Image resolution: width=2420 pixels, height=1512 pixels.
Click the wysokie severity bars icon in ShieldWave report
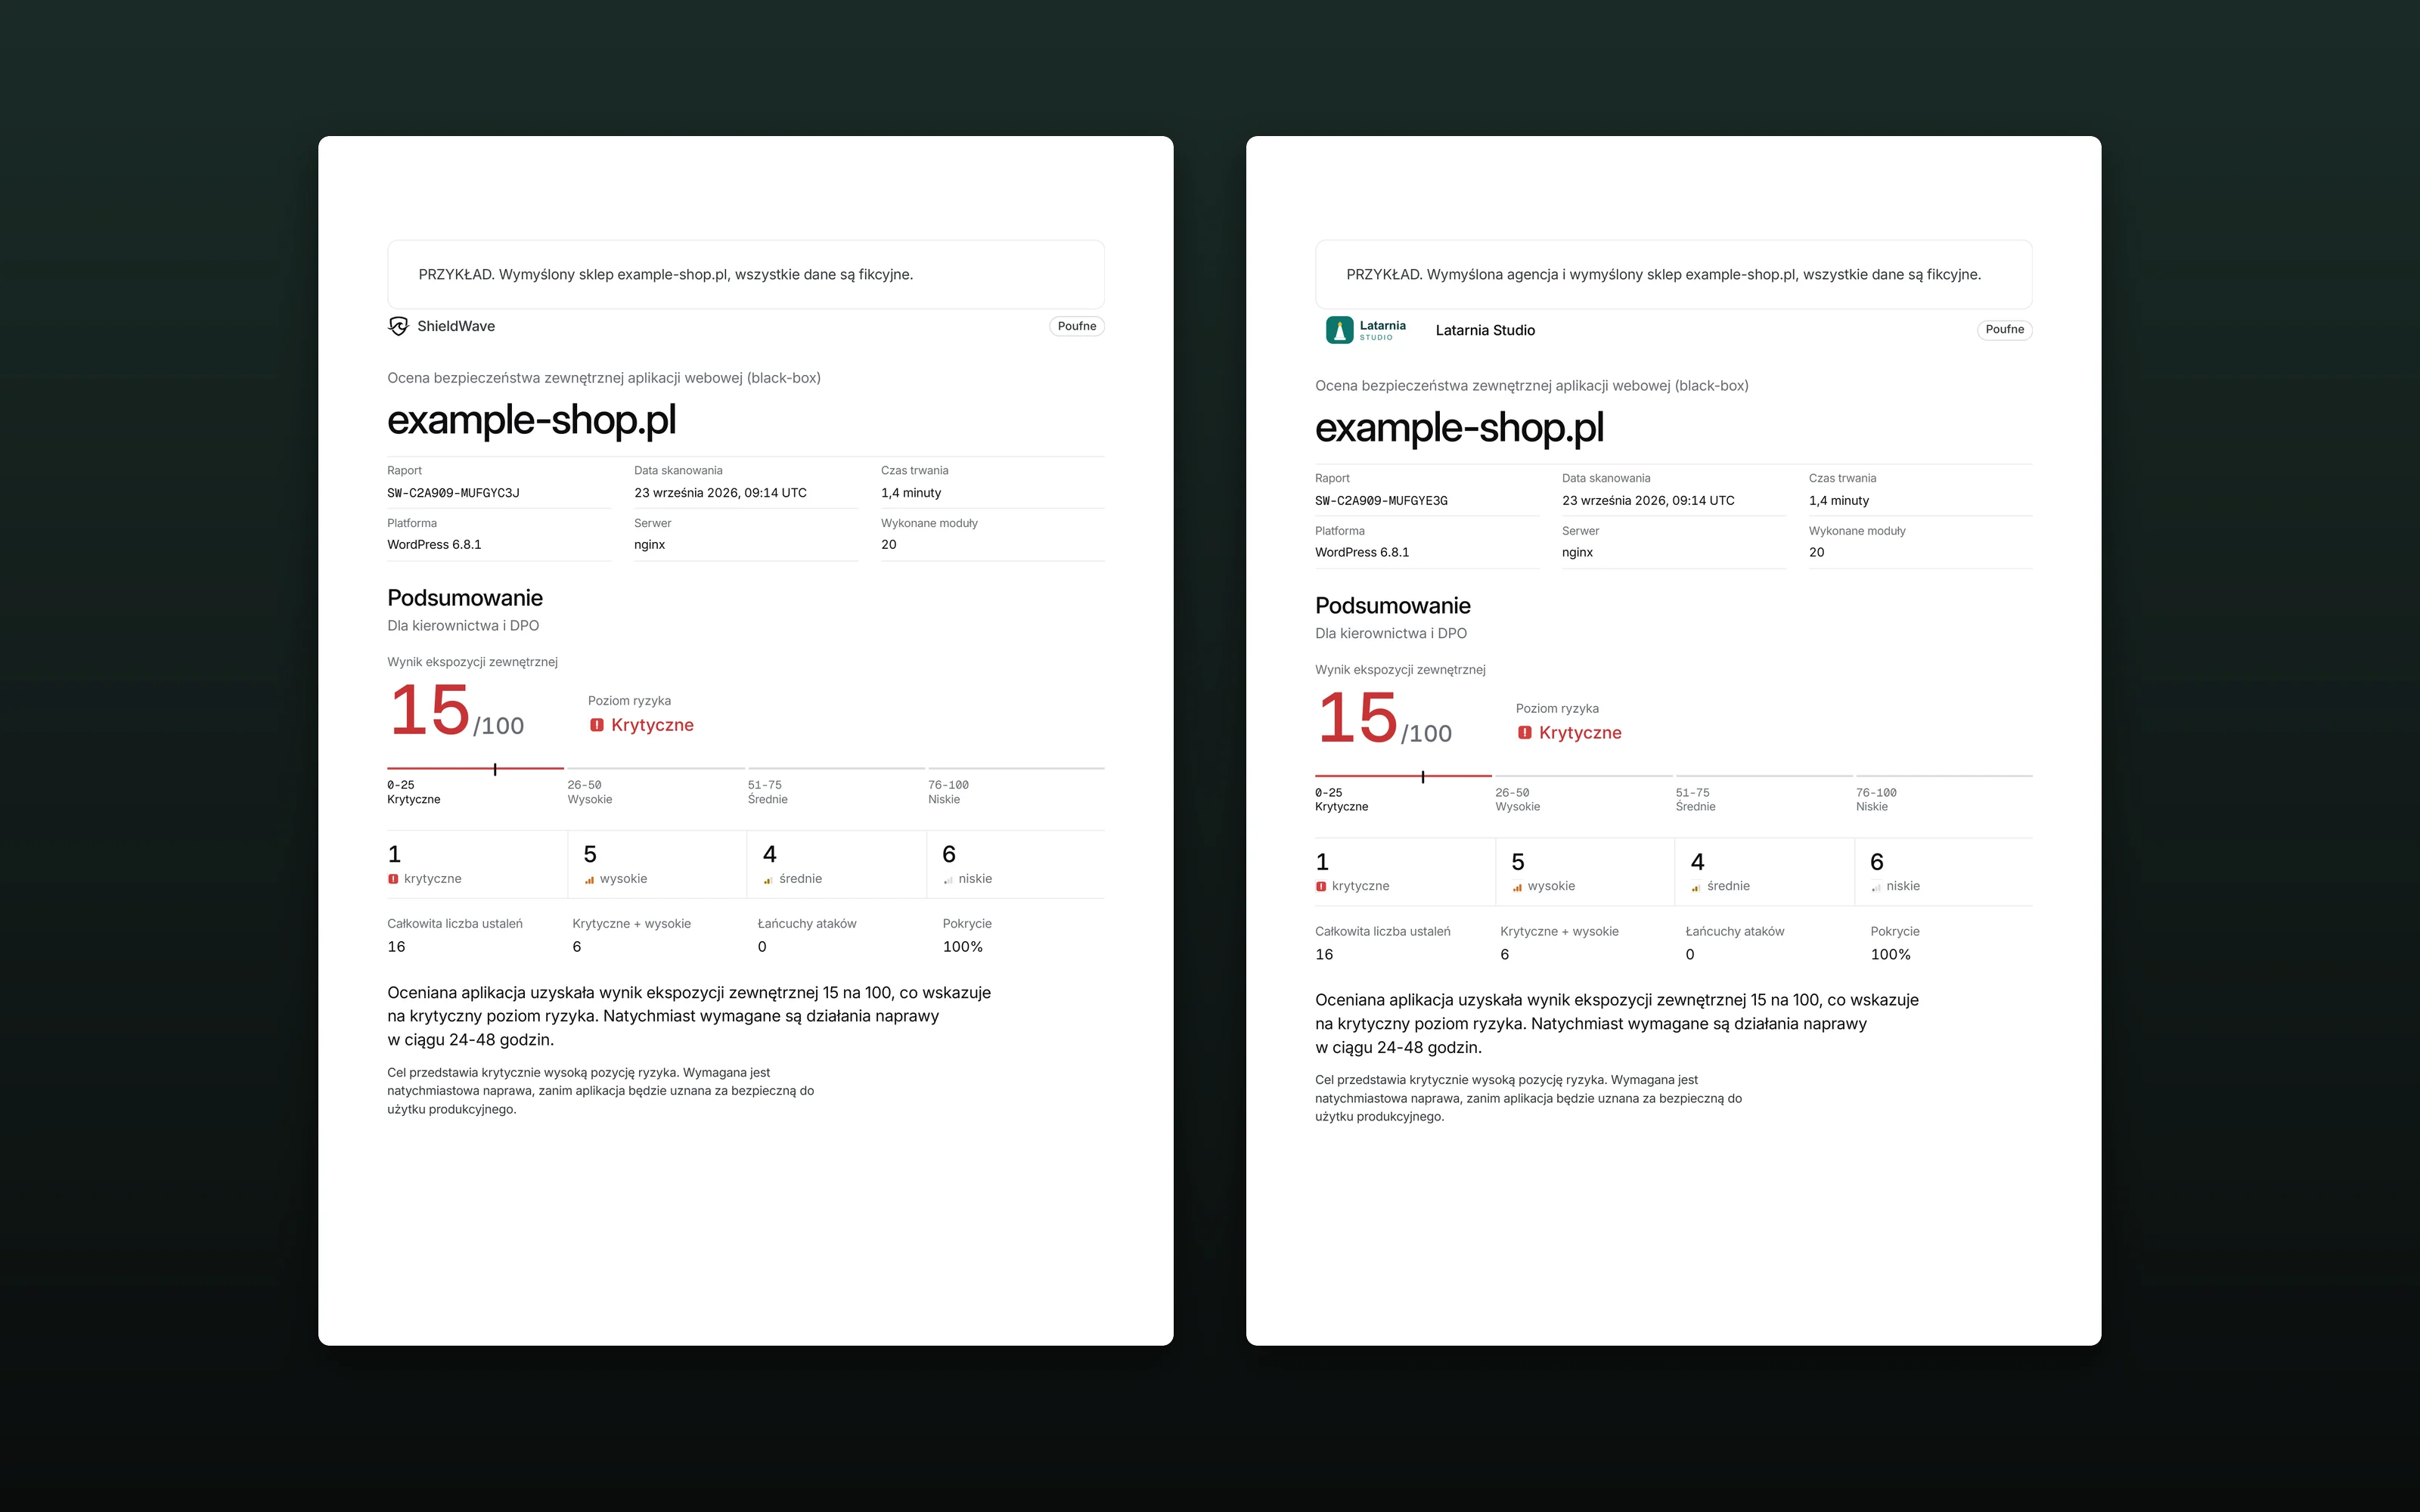tap(590, 880)
